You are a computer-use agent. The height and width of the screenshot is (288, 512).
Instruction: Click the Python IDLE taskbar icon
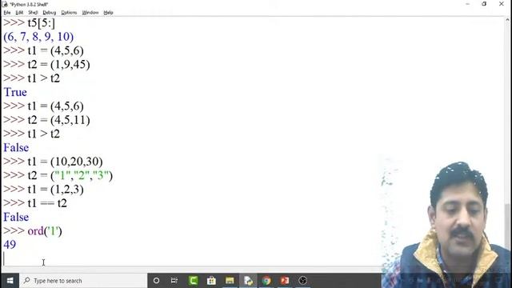(248, 281)
